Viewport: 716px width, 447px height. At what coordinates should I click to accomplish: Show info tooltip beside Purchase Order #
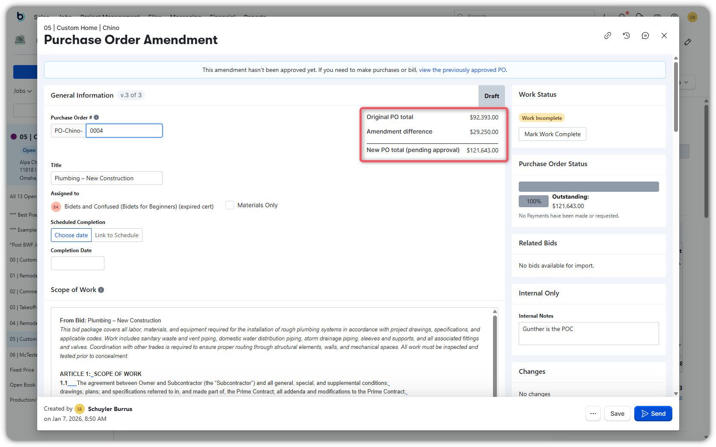point(96,117)
